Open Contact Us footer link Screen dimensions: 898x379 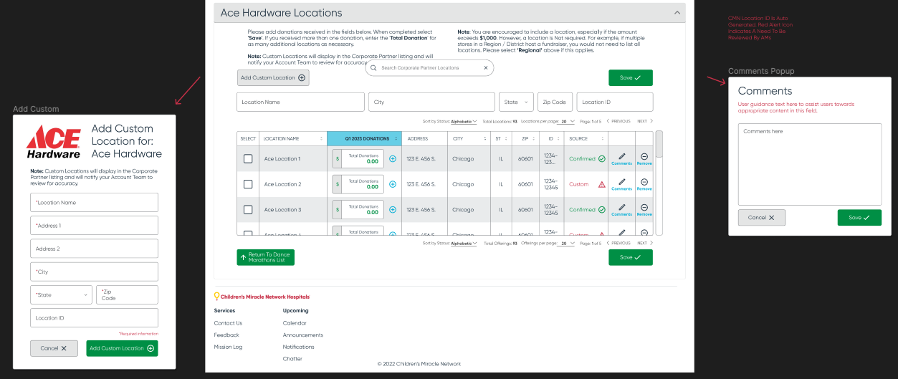[x=228, y=323]
